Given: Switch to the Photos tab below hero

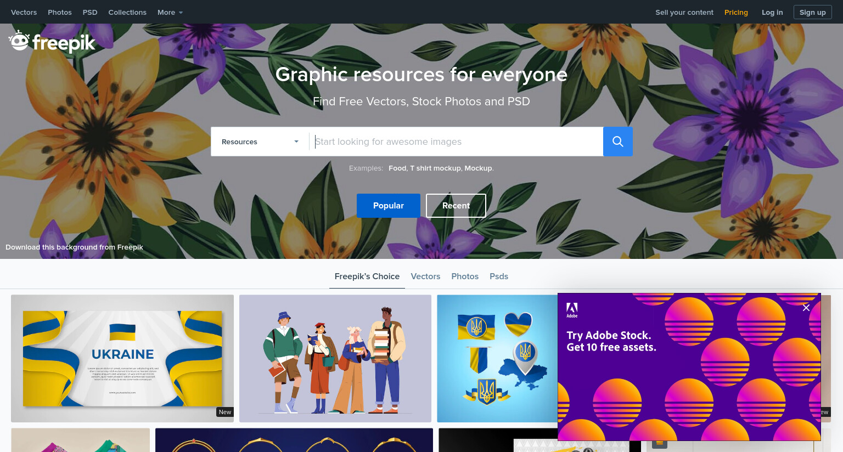Looking at the screenshot, I should pos(465,276).
